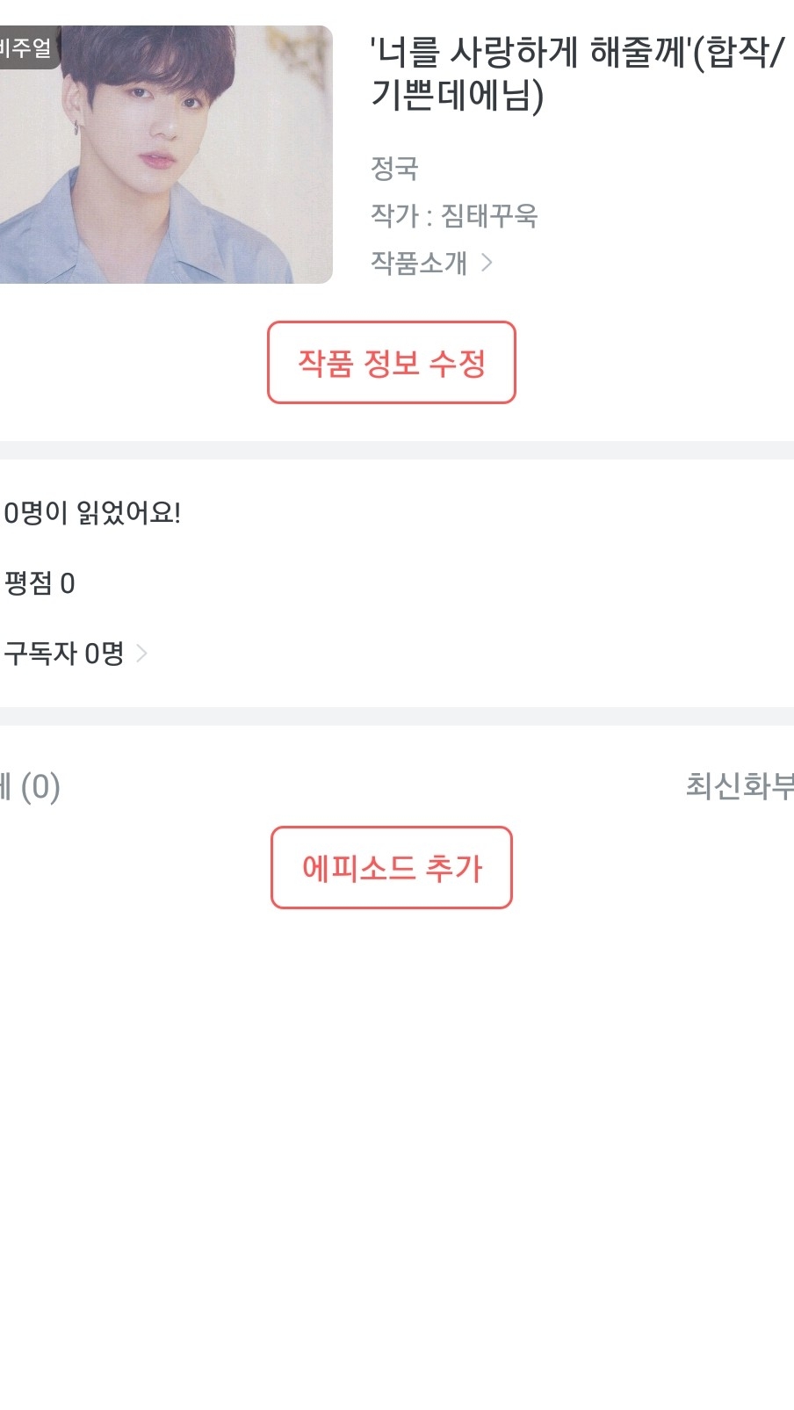Viewport: 794px width, 1410px height.
Task: Open the 작품소개 chevron arrow
Action: 487,263
